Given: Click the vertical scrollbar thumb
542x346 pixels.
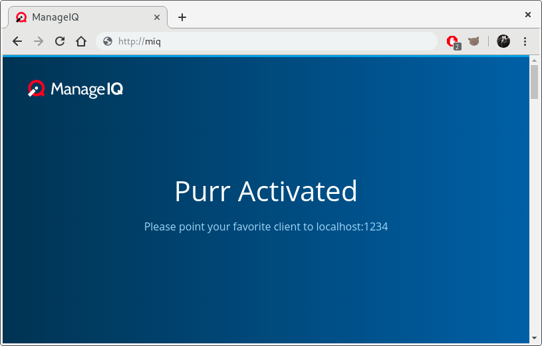Looking at the screenshot, I should pyautogui.click(x=534, y=82).
